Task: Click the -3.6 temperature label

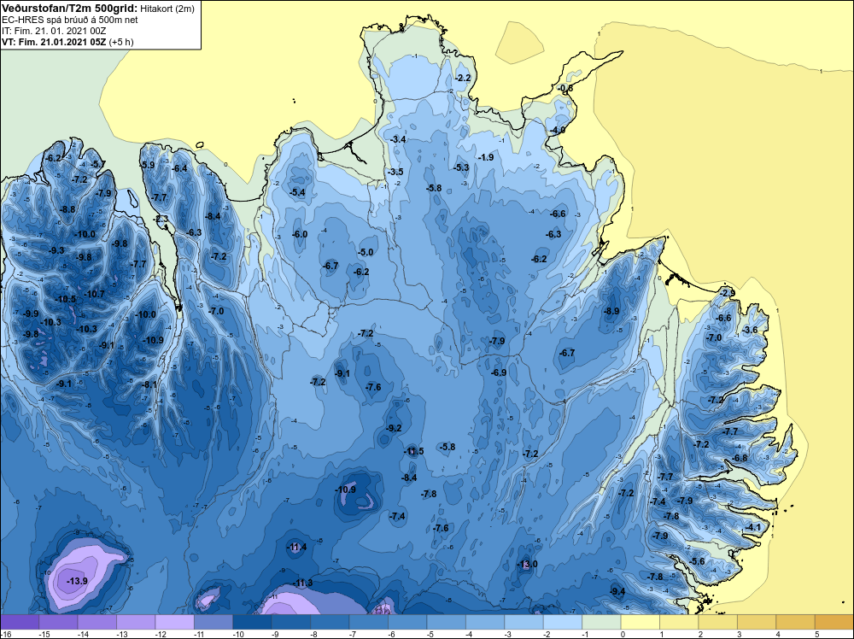Action: [x=750, y=330]
